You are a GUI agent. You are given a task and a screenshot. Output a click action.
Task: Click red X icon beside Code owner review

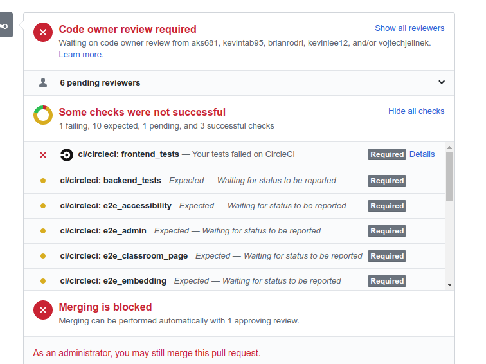tap(43, 32)
